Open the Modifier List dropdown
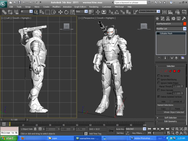Screen dimensions: 188x141 185,29
